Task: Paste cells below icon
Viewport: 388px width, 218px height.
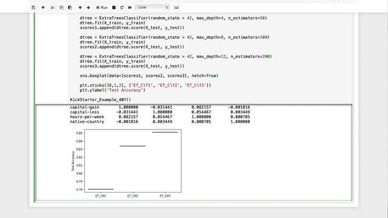Action: coord(70,8)
